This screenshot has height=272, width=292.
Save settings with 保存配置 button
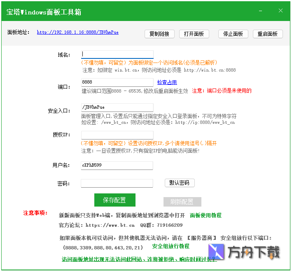(115, 200)
